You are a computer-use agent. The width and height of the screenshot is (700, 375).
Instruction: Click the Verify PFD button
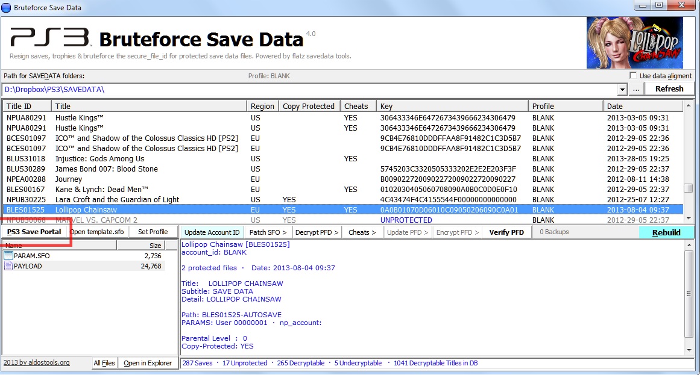click(506, 232)
